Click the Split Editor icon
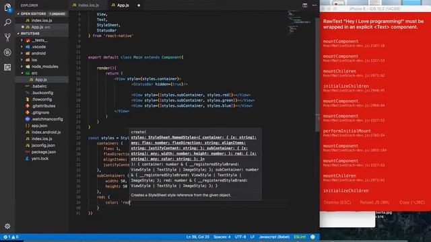This screenshot has height=242, width=431. click(x=305, y=5)
